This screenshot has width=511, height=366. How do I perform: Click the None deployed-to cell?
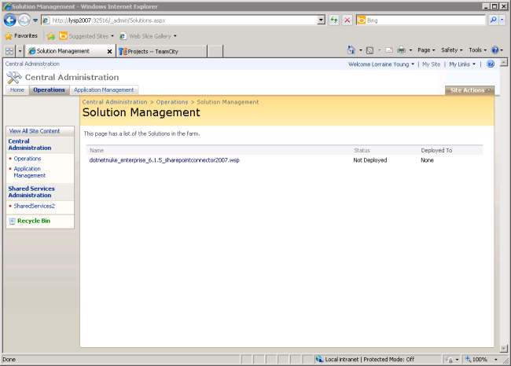[427, 160]
